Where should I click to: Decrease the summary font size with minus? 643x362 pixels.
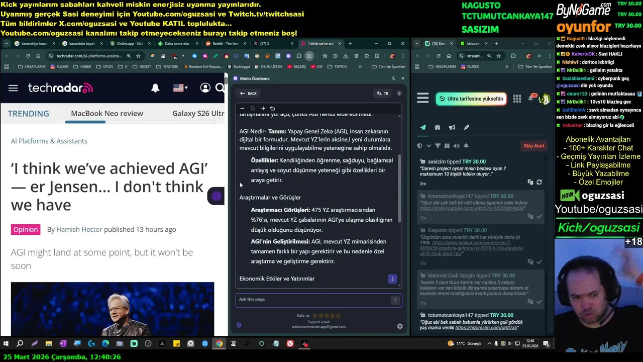pyautogui.click(x=242, y=108)
